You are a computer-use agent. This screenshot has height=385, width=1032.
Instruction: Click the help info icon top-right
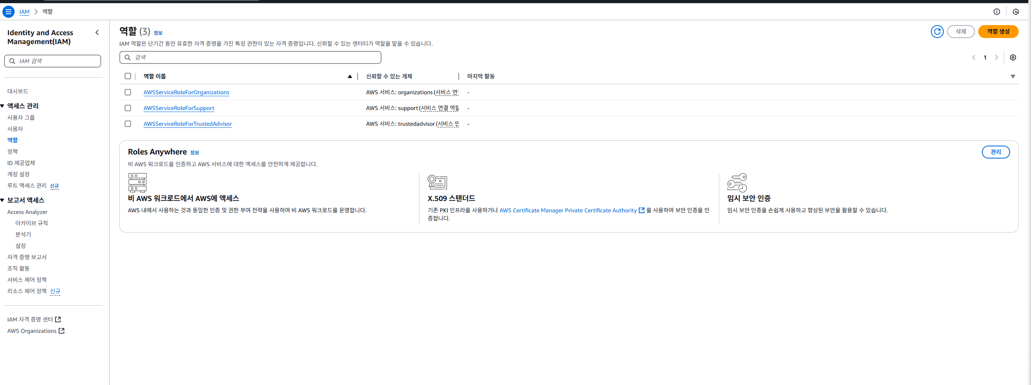pos(997,12)
